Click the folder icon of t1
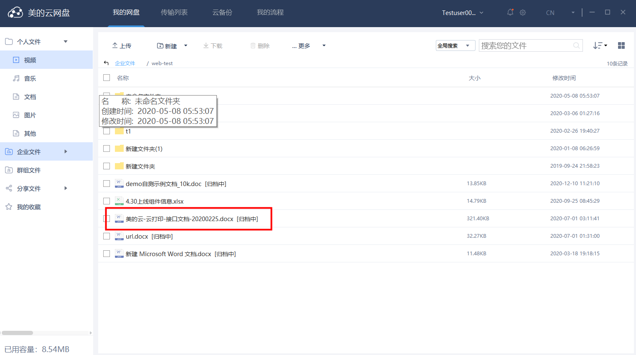Viewport: 636px width, 355px height. tap(119, 131)
